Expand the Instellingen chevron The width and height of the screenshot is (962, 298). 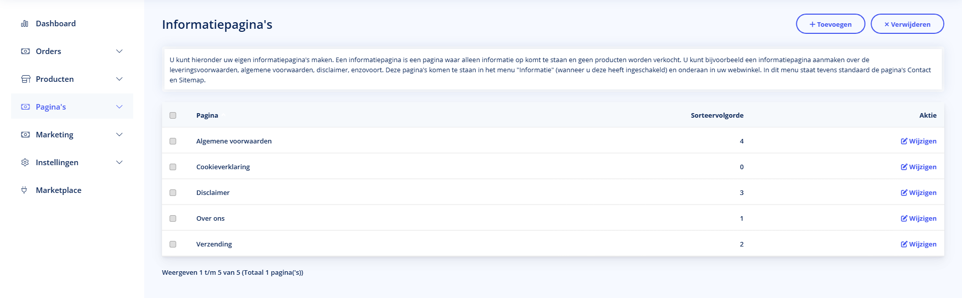click(119, 163)
